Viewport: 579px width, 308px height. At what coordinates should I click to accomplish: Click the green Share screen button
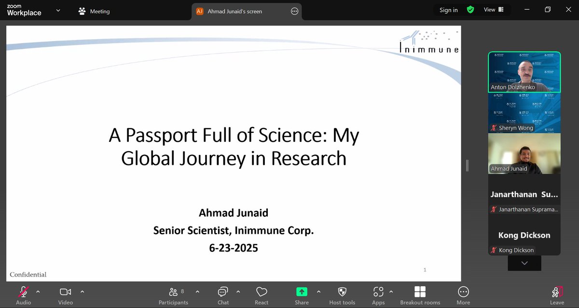click(x=302, y=295)
